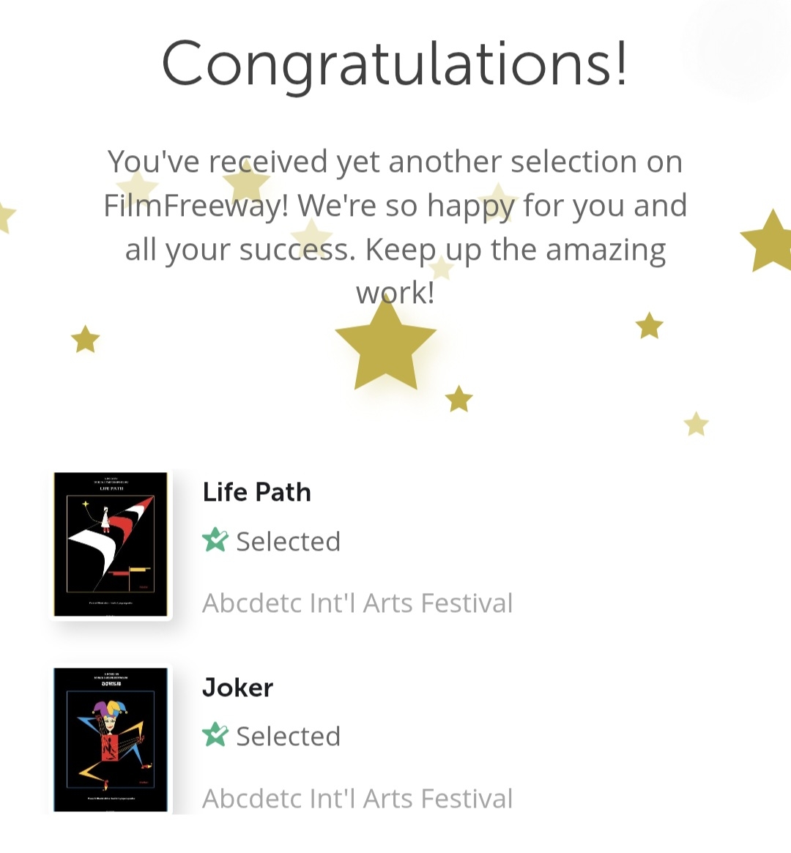The width and height of the screenshot is (791, 853).
Task: Click the Selected status text under Life Path
Action: pyautogui.click(x=288, y=542)
